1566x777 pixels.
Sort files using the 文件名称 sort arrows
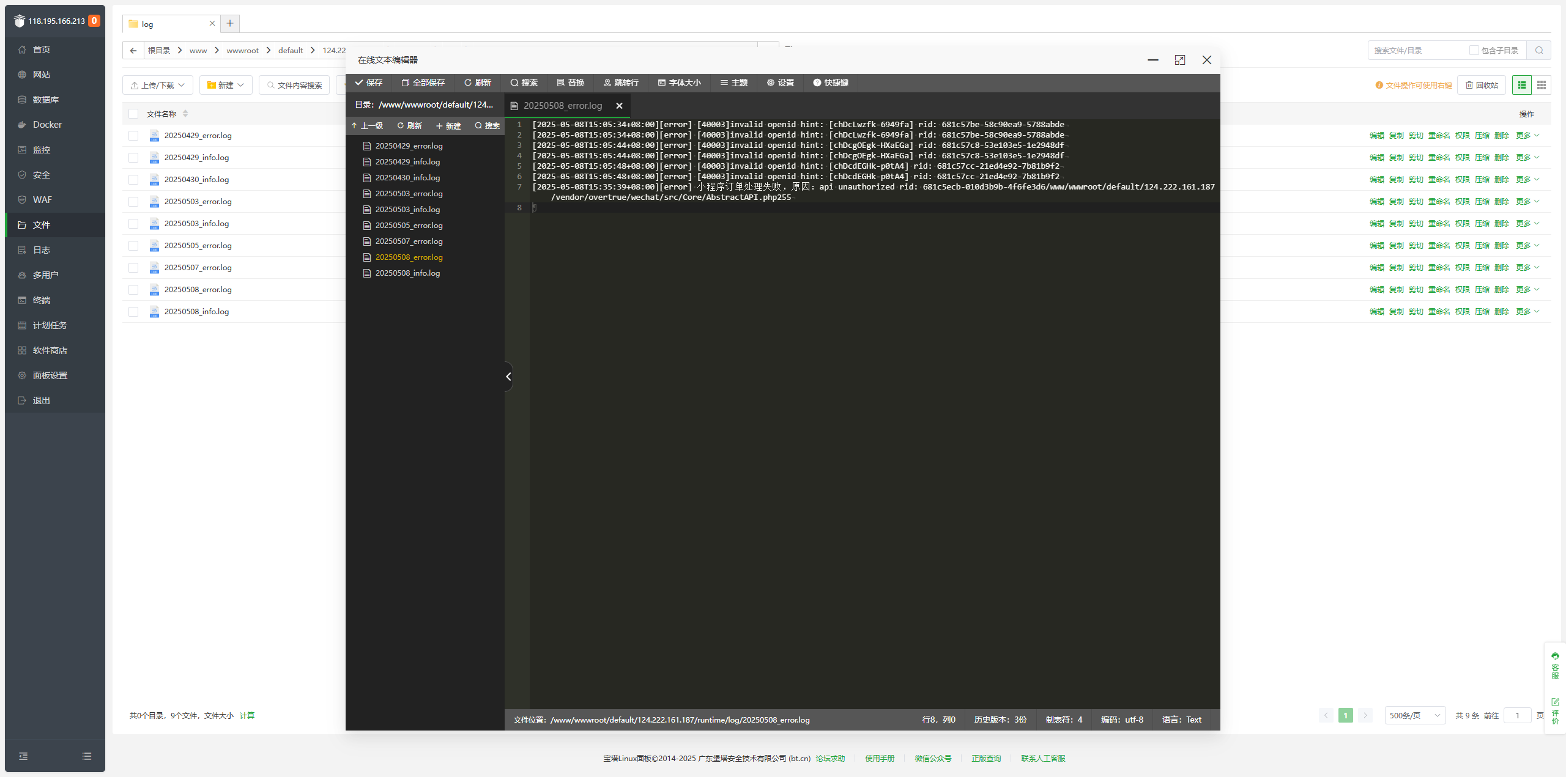(185, 114)
